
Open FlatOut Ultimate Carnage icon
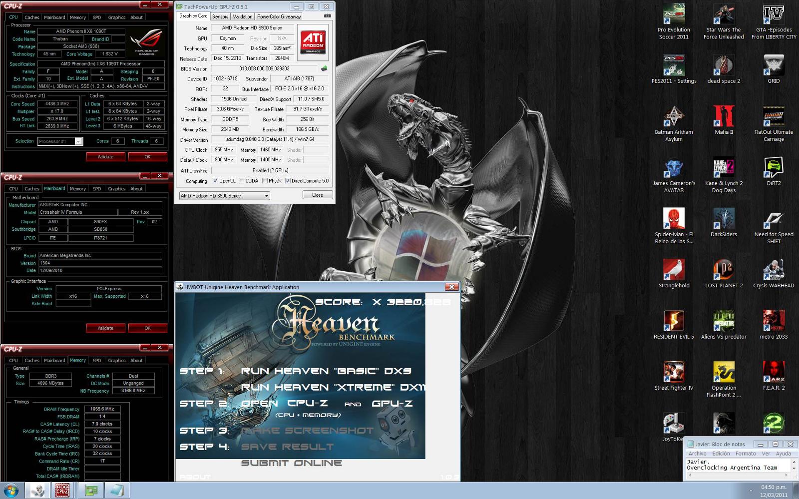click(774, 124)
